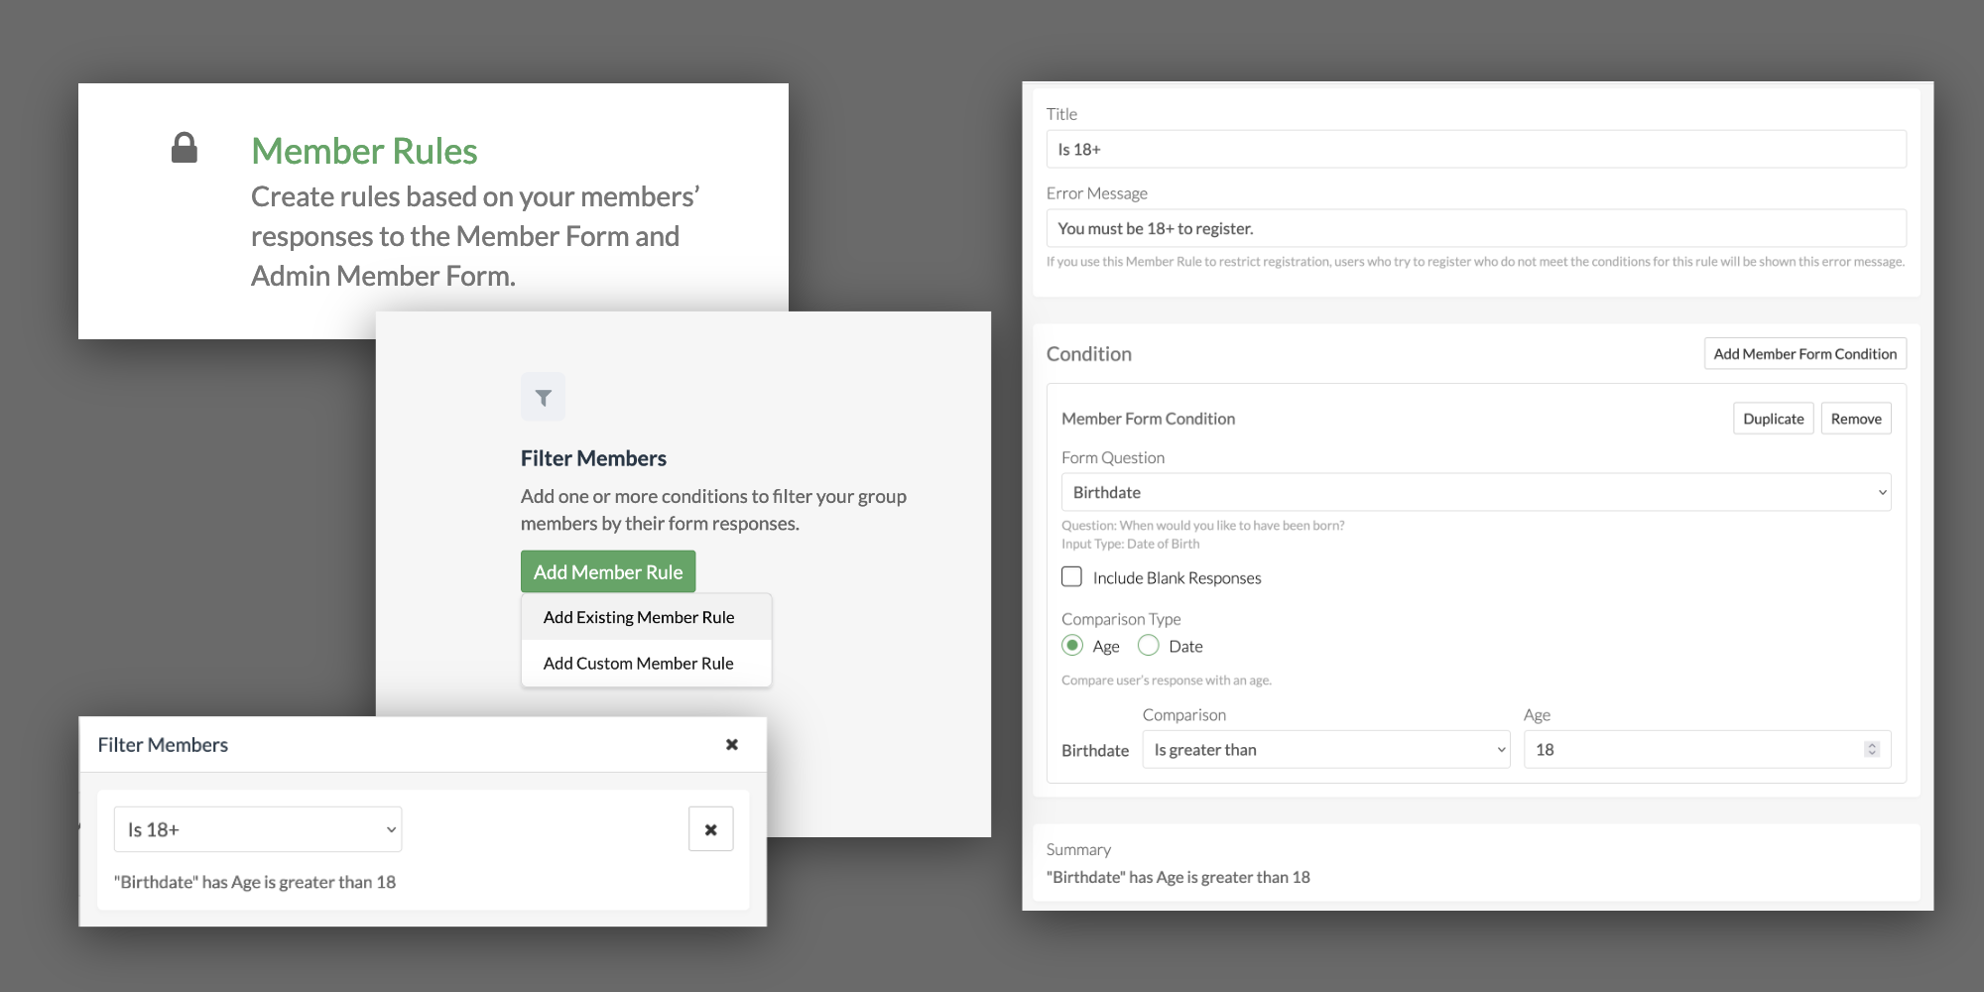1984x992 pixels.
Task: Click the Error Message text field
Action: click(1475, 228)
